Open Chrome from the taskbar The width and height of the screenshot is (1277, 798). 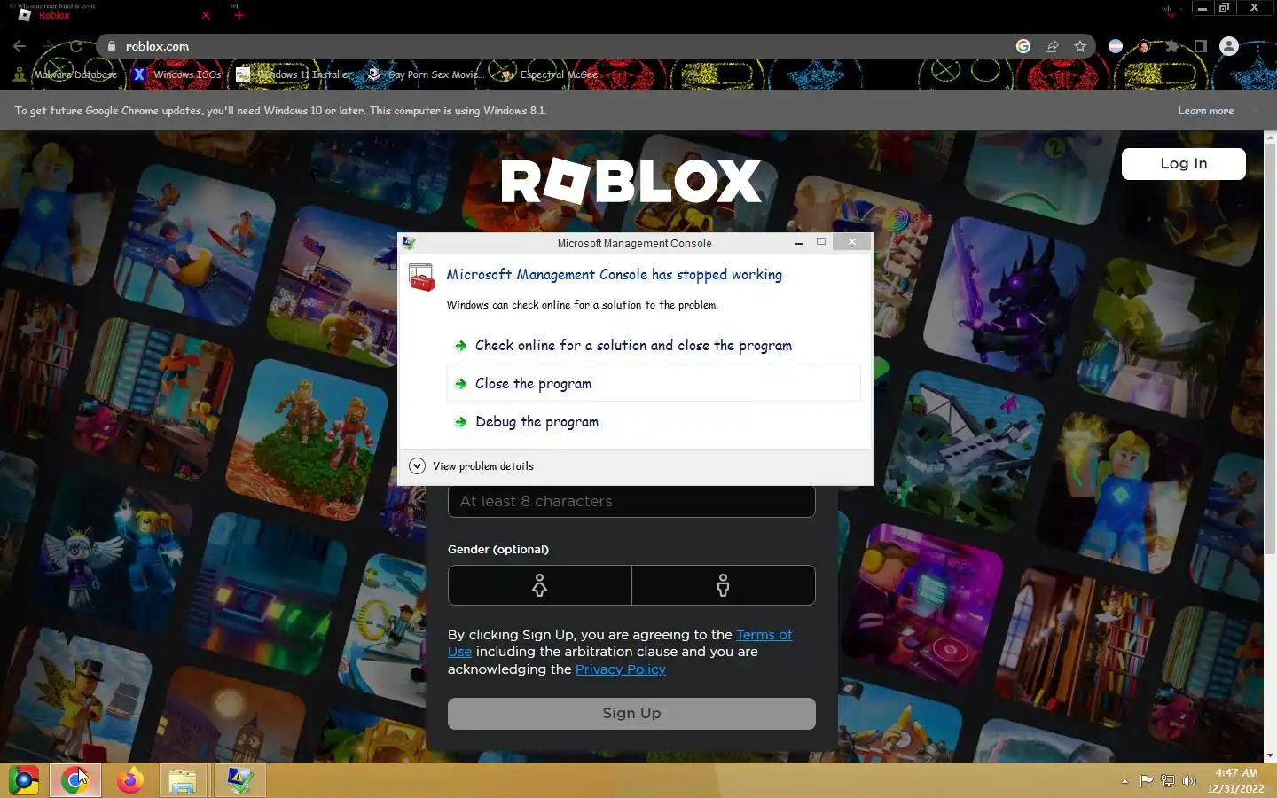75,780
